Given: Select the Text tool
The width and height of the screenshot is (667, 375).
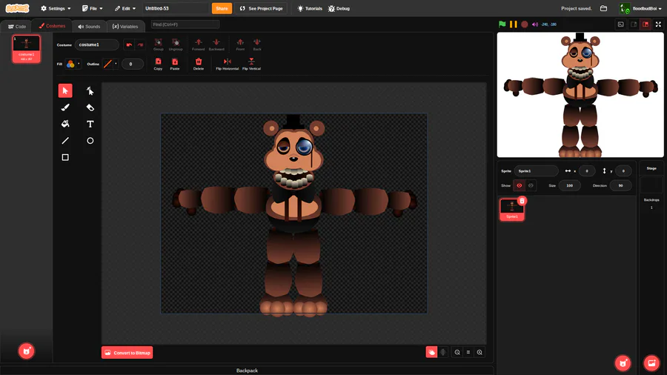Looking at the screenshot, I should 90,125.
